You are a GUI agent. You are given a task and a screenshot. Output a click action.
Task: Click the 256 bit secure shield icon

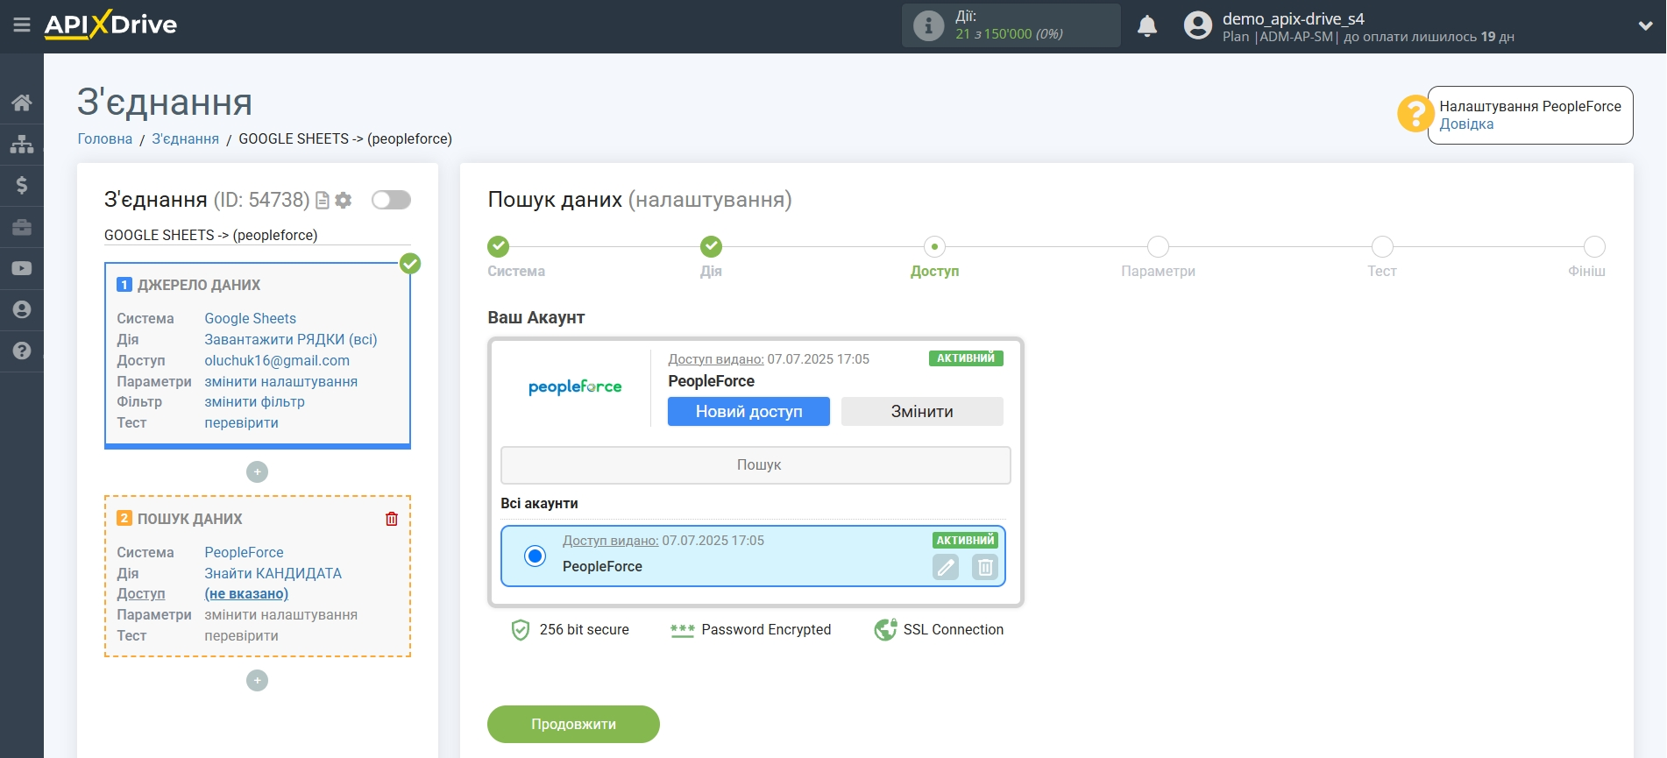521,630
